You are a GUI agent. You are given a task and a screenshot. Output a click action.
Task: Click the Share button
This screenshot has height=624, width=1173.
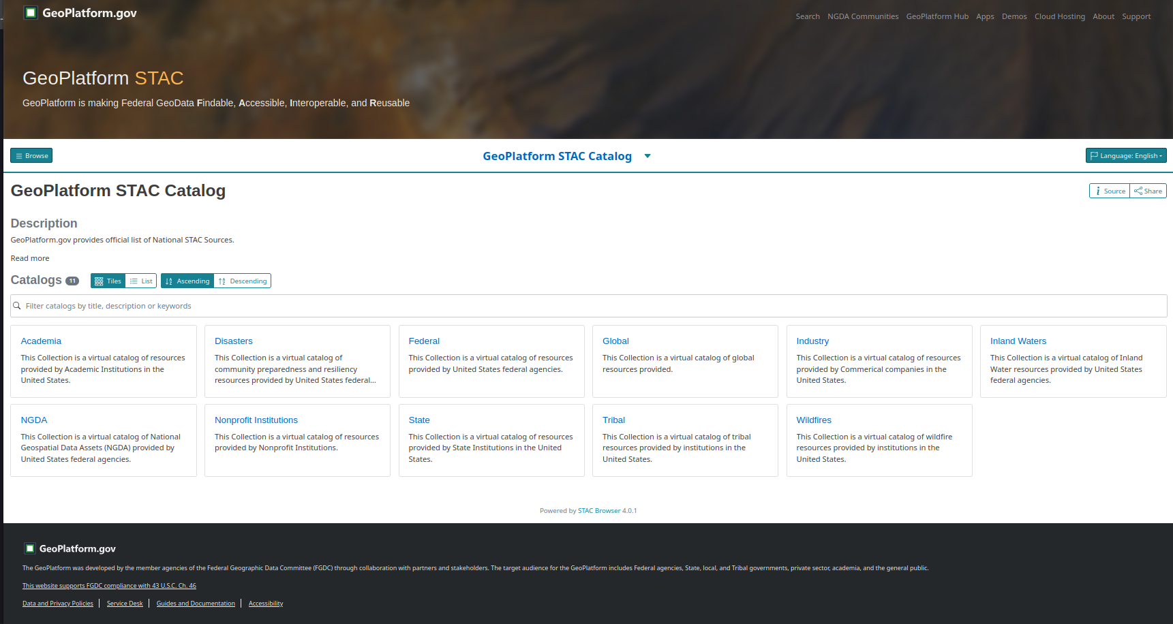click(1148, 191)
